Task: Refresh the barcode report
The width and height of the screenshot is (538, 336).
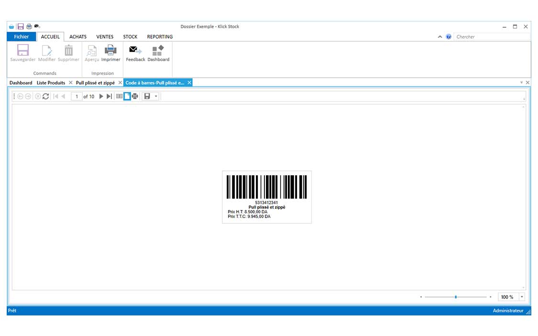Action: [x=45, y=96]
